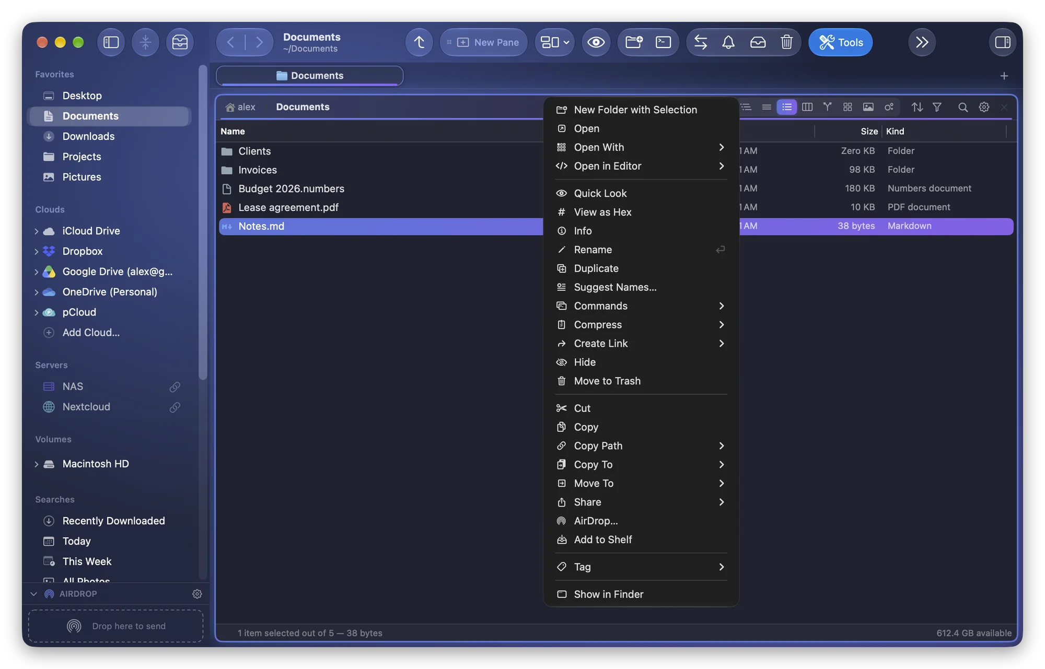This screenshot has height=669, width=1045.
Task: Click the shelf tray icon in toolbar
Action: [758, 42]
